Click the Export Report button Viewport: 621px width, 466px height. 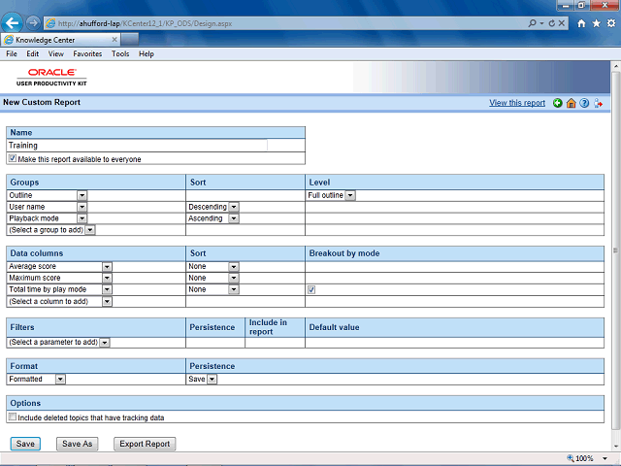tap(145, 444)
